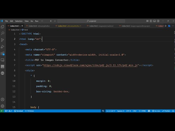
Task: Toggle the secondary side bar layout icon
Action: point(158,21)
